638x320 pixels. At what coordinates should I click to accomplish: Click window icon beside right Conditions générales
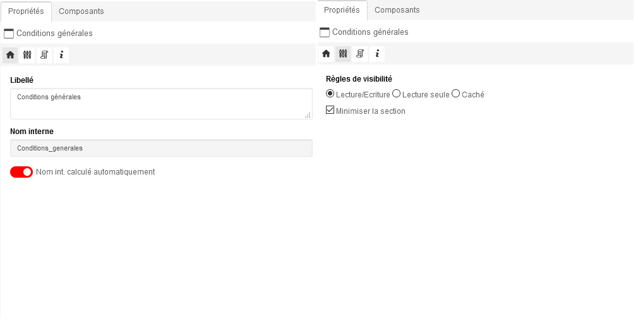(325, 32)
